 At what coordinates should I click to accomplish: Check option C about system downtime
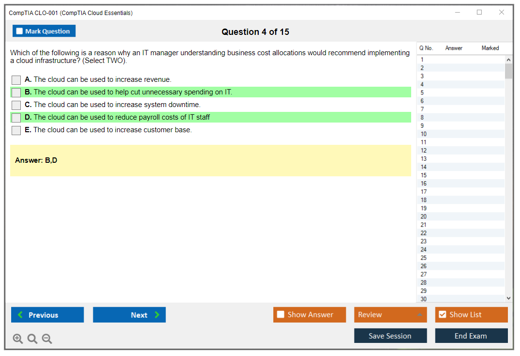[16, 105]
